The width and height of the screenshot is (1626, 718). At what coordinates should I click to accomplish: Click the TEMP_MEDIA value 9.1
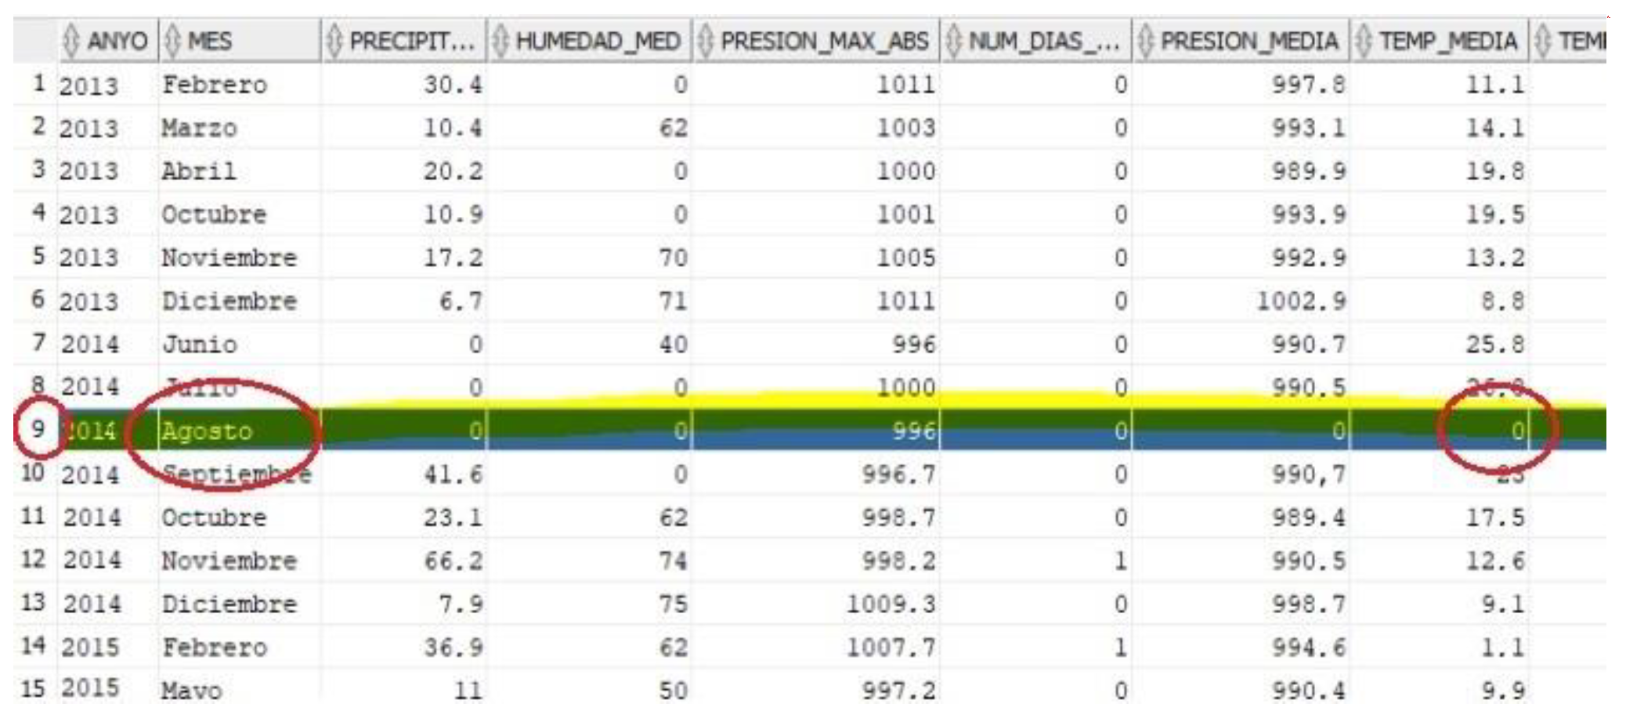[x=1503, y=604]
